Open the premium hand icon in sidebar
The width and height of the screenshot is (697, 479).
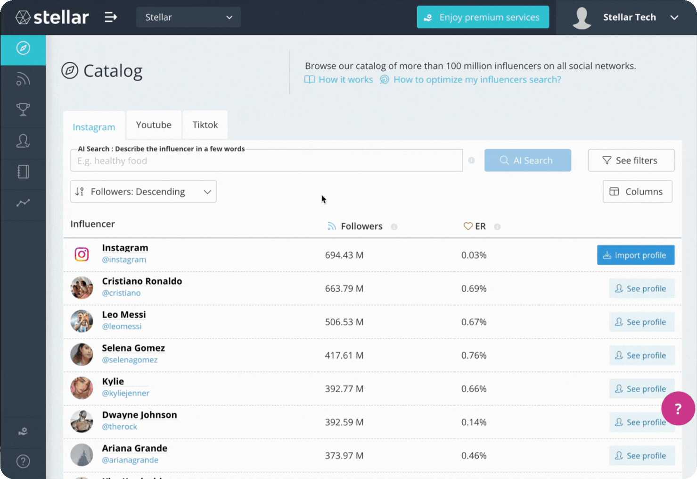pyautogui.click(x=23, y=431)
